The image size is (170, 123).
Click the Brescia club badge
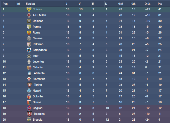click(29, 120)
